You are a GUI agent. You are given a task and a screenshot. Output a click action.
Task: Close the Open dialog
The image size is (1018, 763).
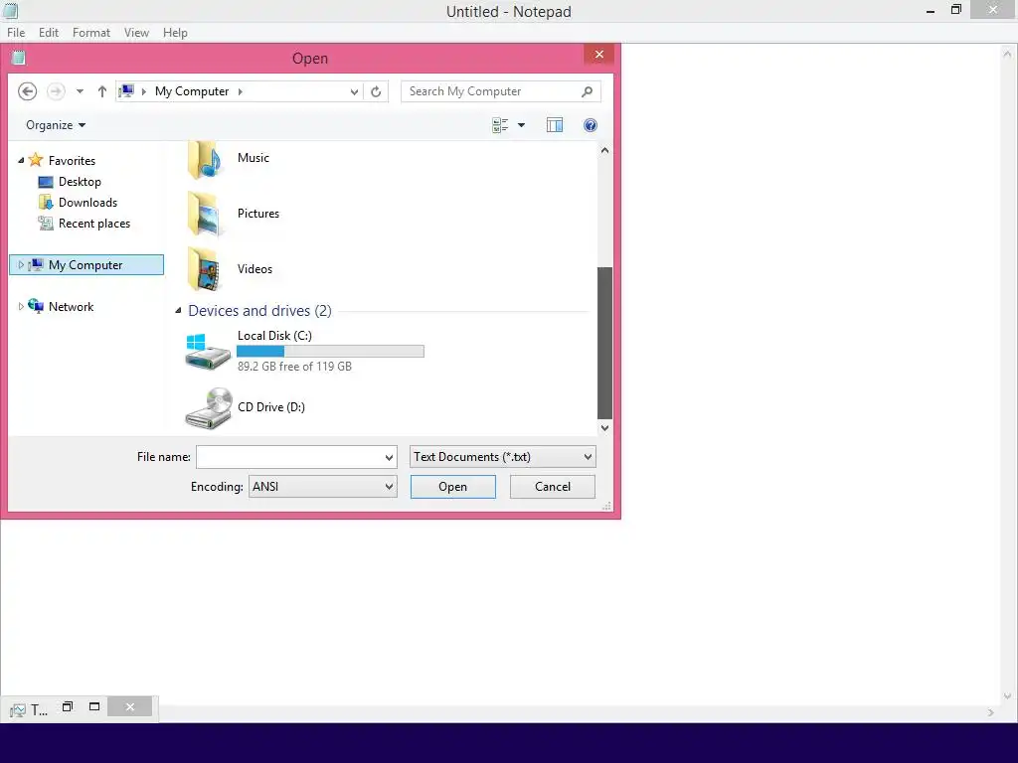tap(599, 55)
